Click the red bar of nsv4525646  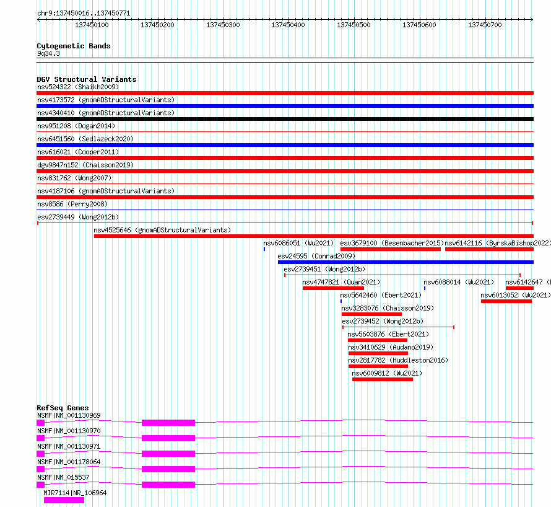coord(314,236)
